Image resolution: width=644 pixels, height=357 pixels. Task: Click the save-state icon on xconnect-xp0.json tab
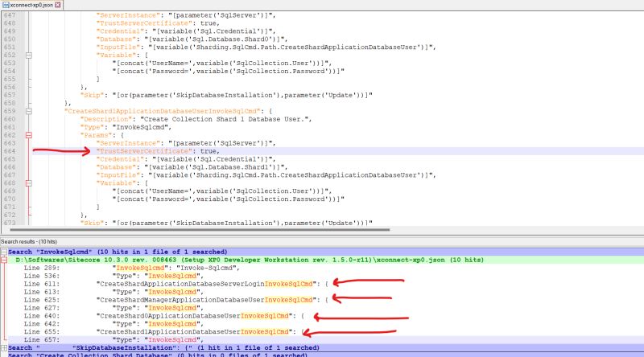click(6, 5)
